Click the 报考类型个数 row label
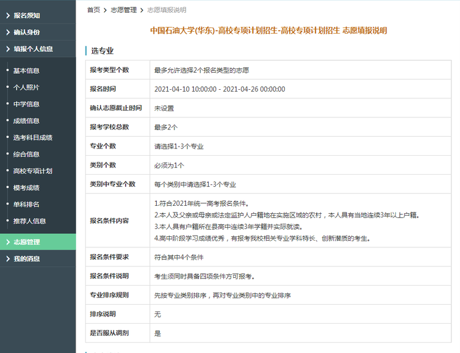 tap(109, 70)
